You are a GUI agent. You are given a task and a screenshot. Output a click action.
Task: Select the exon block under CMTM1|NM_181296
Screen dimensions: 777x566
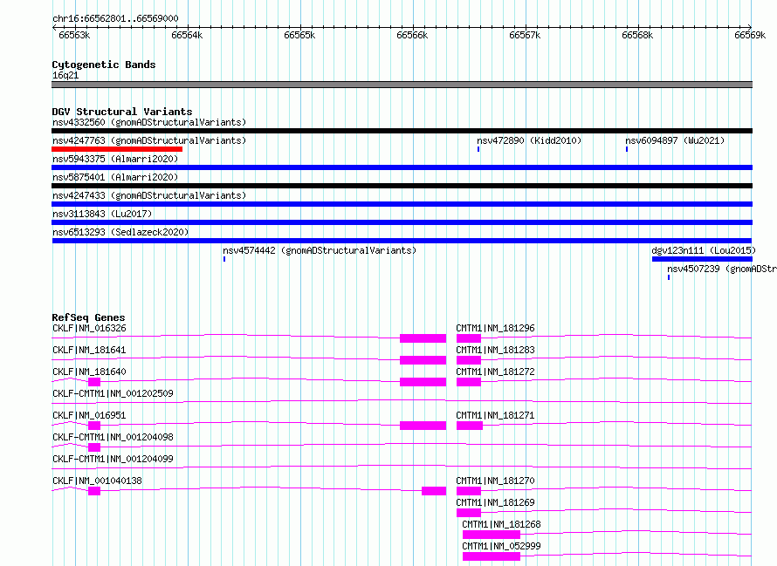(x=468, y=338)
